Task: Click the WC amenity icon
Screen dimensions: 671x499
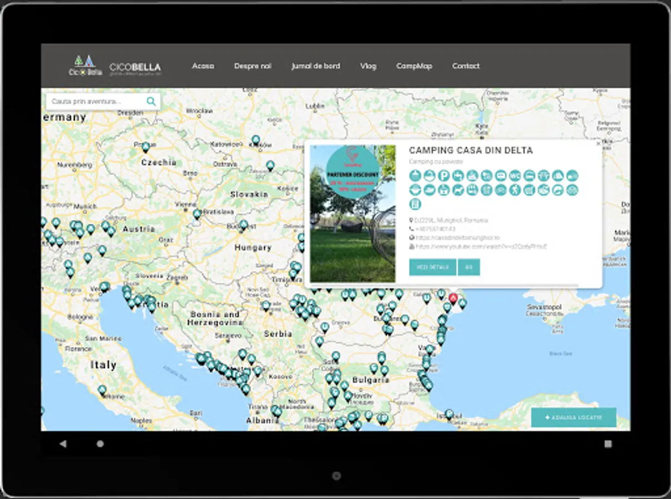Action: tap(514, 176)
